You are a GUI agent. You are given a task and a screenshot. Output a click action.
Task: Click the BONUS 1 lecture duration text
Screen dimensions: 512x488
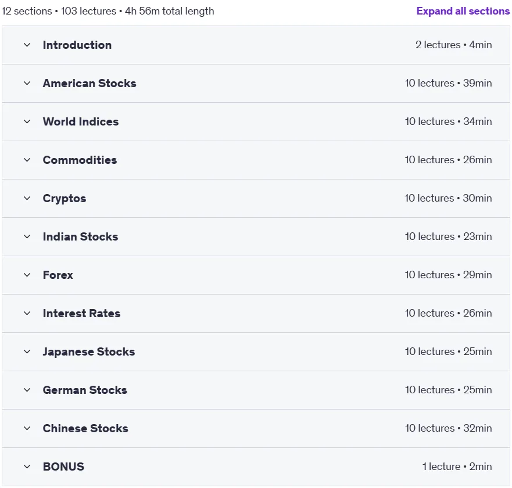457,467
